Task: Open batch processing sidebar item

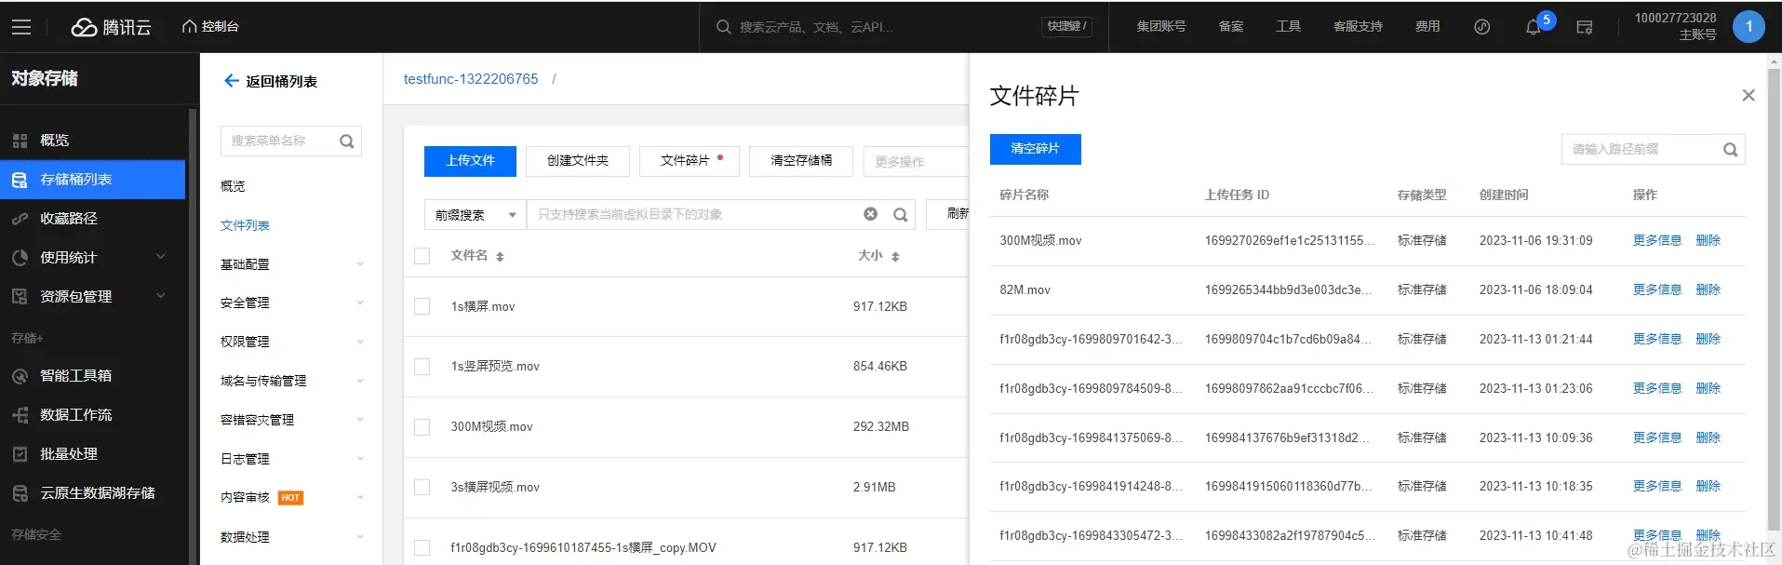Action: [x=93, y=454]
